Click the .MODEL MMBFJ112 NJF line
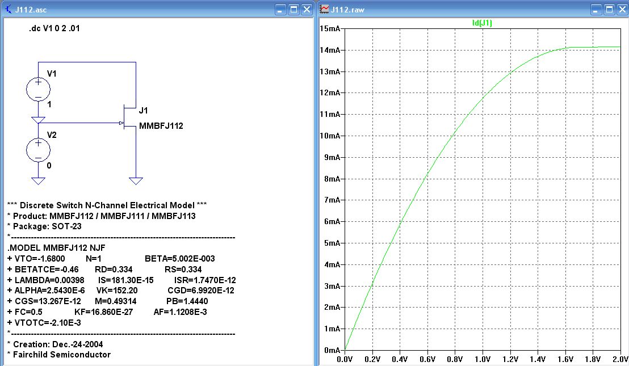This screenshot has height=366, width=629. (x=56, y=248)
